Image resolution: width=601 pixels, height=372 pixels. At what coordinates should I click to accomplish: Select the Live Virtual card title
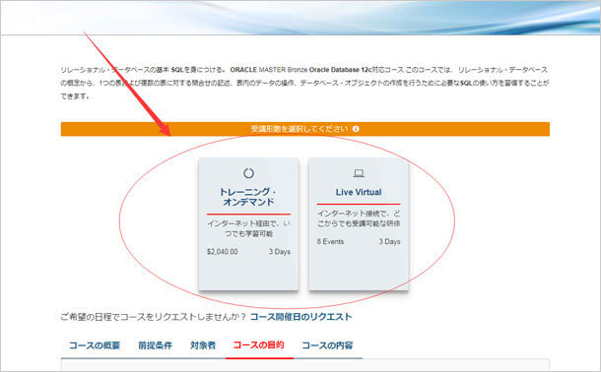coord(359,192)
